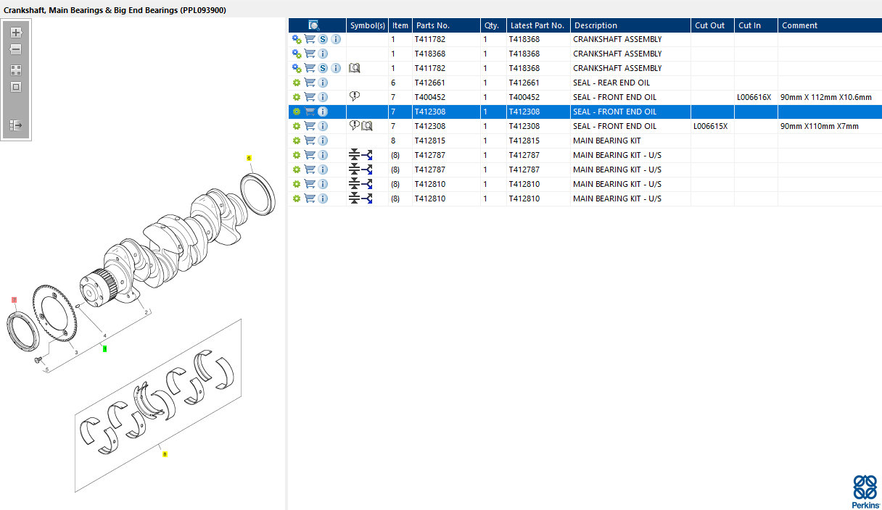Add part T418368 row to cart
The height and width of the screenshot is (510, 882).
pos(310,54)
